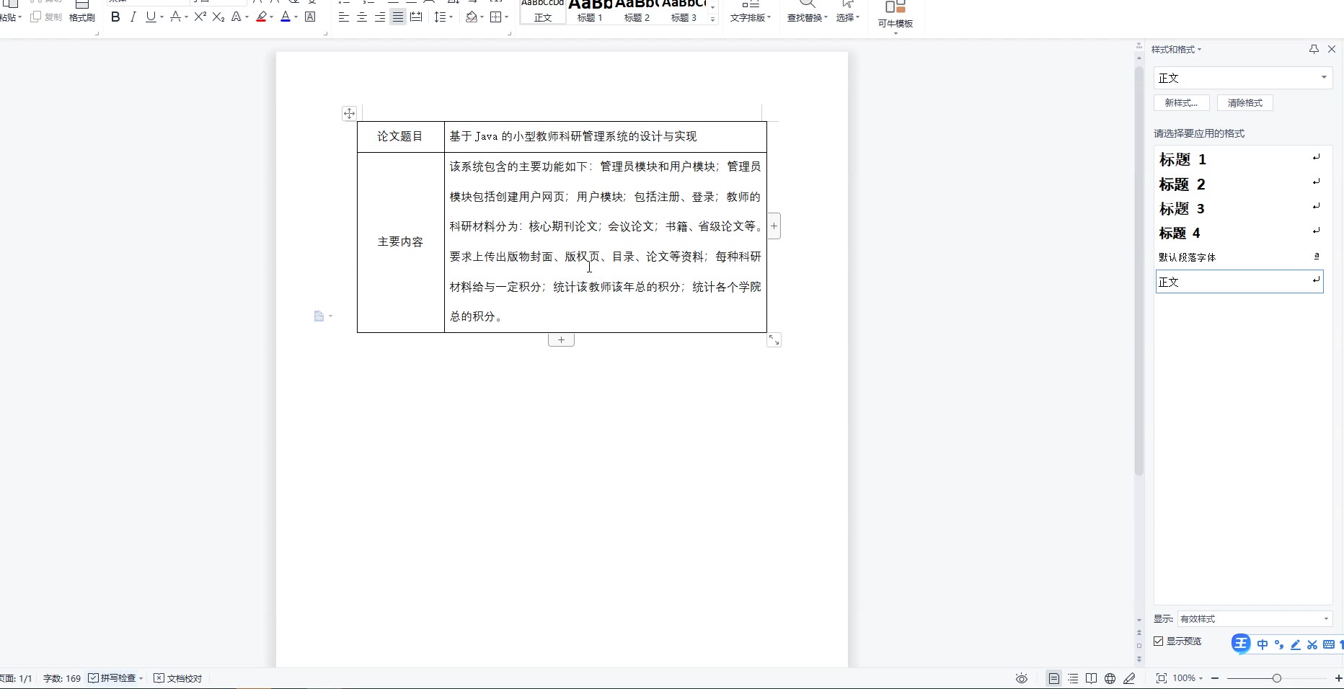
Task: Toggle bold formatting
Action: [115, 17]
